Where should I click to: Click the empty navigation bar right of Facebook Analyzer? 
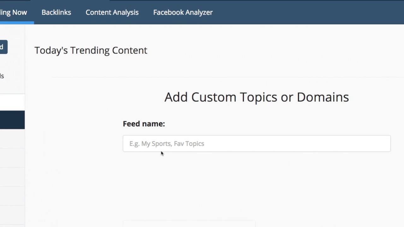[x=309, y=12]
